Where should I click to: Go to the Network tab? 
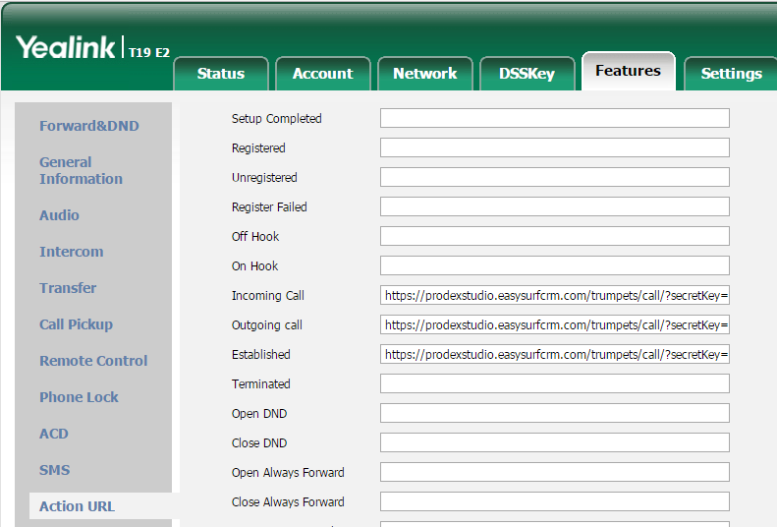point(424,74)
